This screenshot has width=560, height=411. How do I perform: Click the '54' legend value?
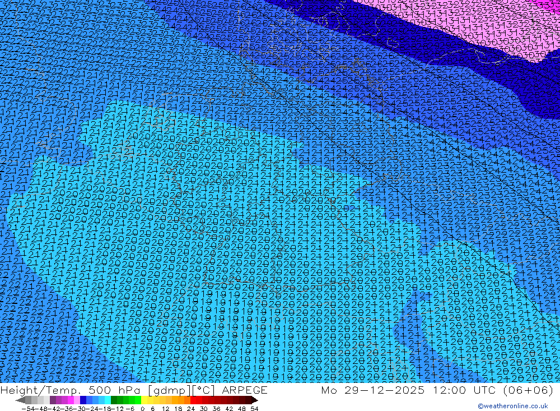click(x=254, y=409)
